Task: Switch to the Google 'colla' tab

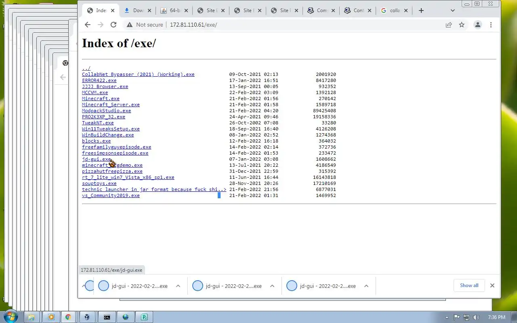Action: click(x=394, y=10)
